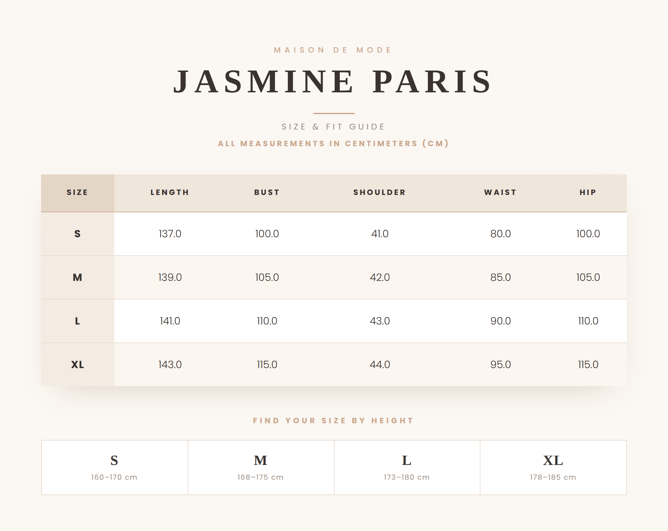Select the L row label in table
Screen dimensions: 668x531
click(77, 321)
